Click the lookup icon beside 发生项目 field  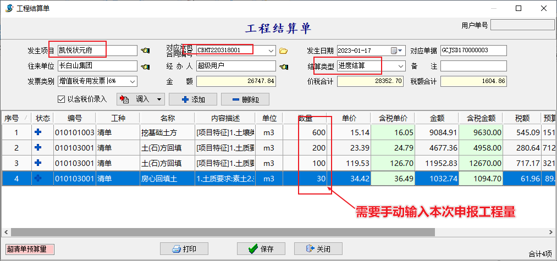tap(145, 51)
